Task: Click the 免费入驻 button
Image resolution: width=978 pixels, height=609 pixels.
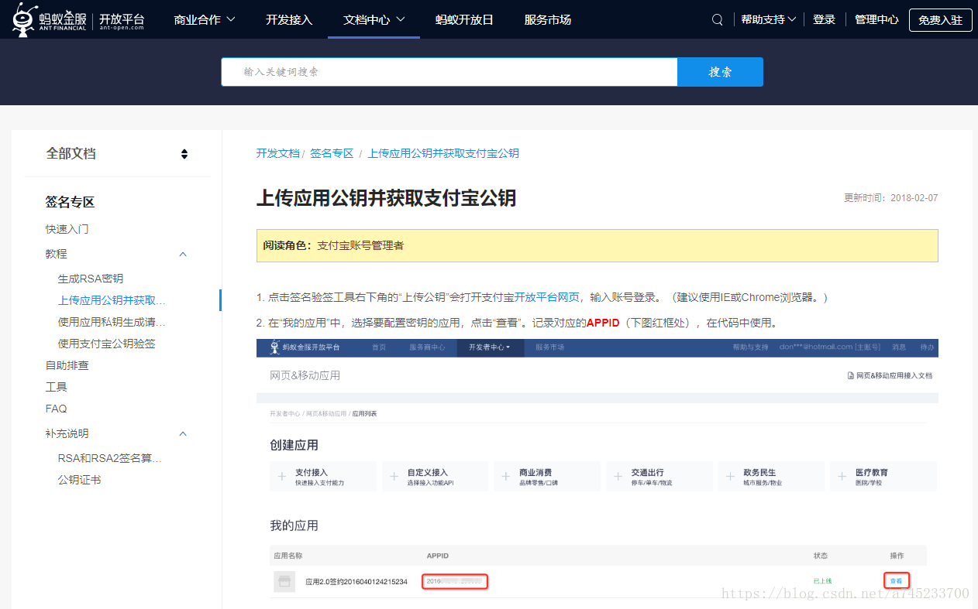Action: click(x=940, y=20)
